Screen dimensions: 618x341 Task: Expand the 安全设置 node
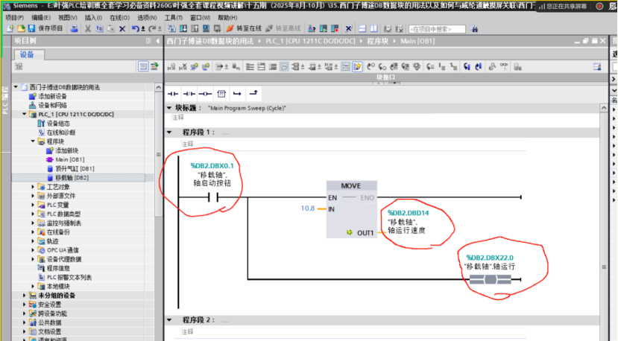25,305
